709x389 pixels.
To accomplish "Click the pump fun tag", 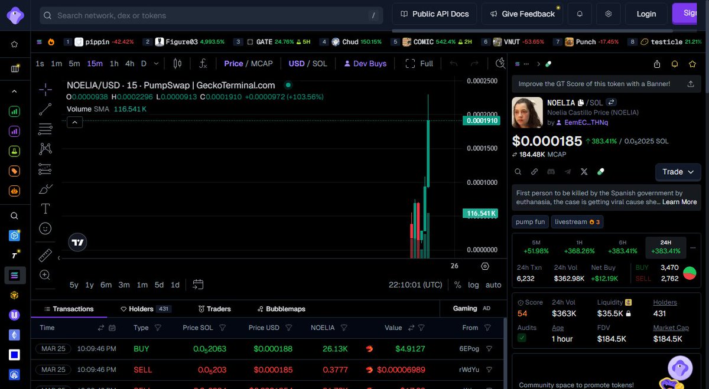I will point(530,222).
